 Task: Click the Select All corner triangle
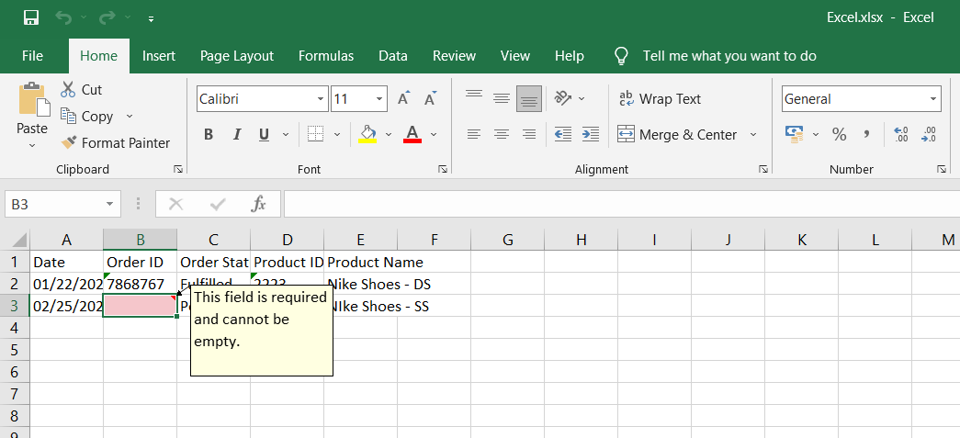(x=19, y=240)
